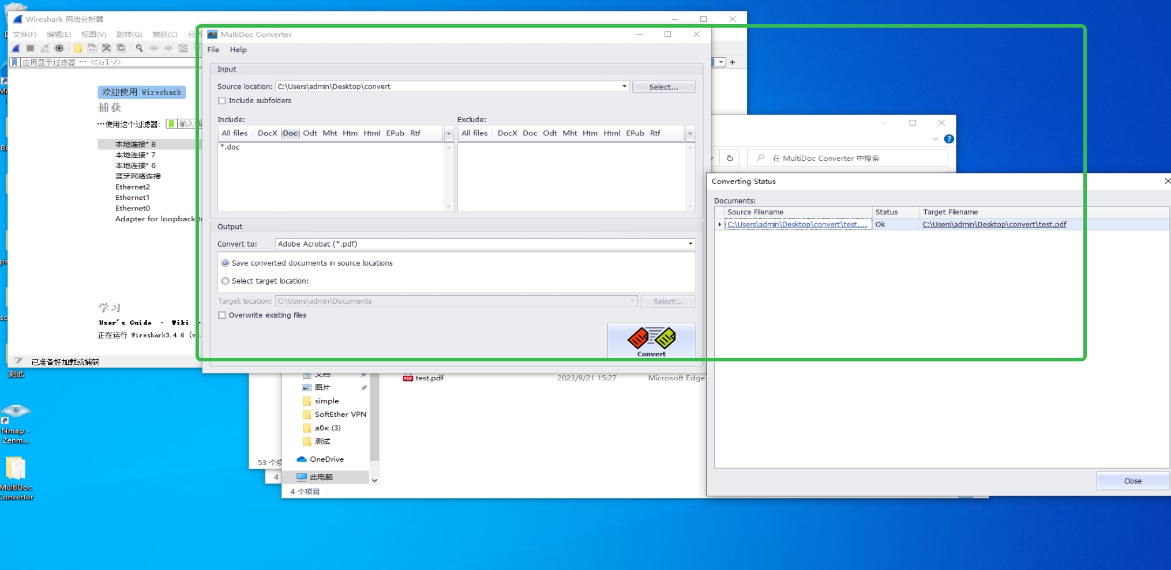
Task: Open the Convert to format dropdown
Action: pyautogui.click(x=690, y=244)
